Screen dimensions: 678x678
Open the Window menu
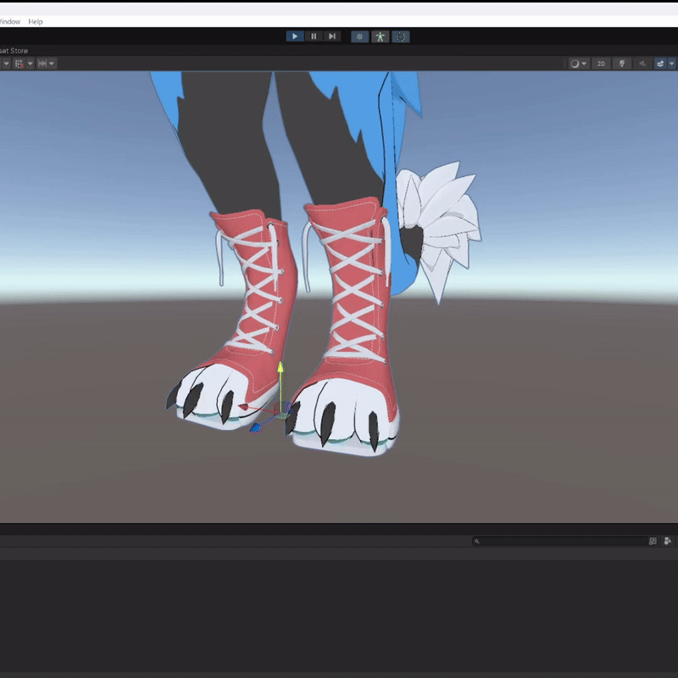[x=10, y=22]
